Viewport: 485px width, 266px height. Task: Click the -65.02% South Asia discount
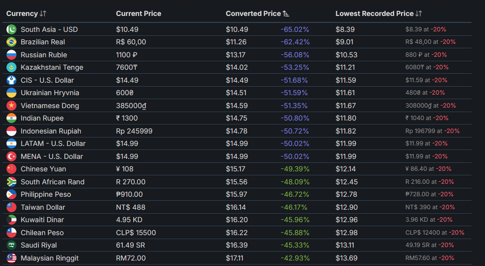[x=294, y=29]
